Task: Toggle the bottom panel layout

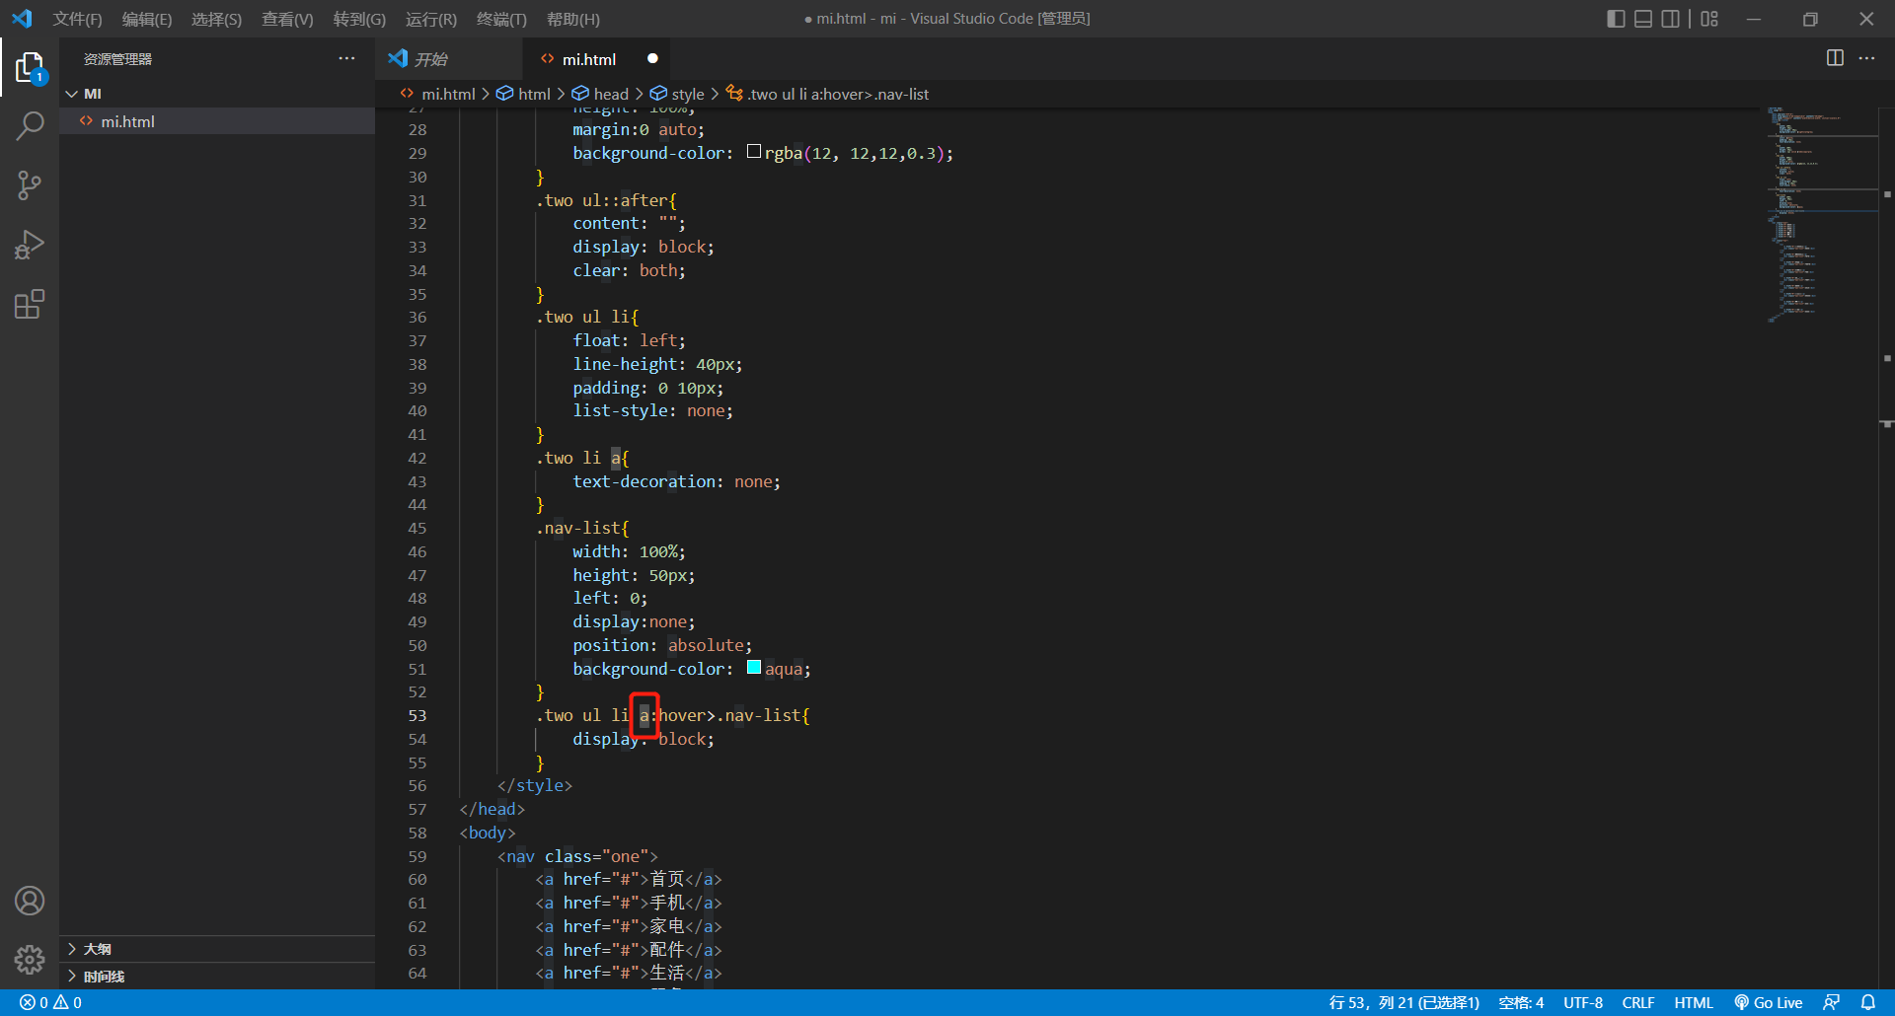Action: (x=1643, y=19)
